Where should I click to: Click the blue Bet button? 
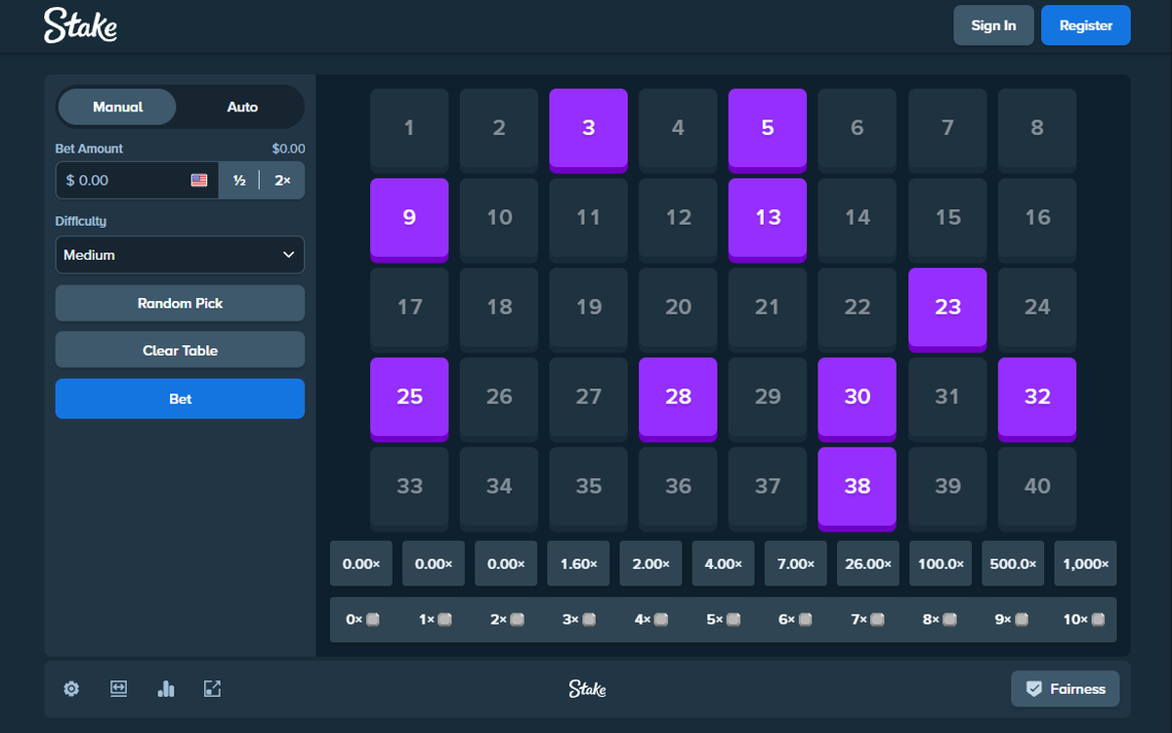180,399
